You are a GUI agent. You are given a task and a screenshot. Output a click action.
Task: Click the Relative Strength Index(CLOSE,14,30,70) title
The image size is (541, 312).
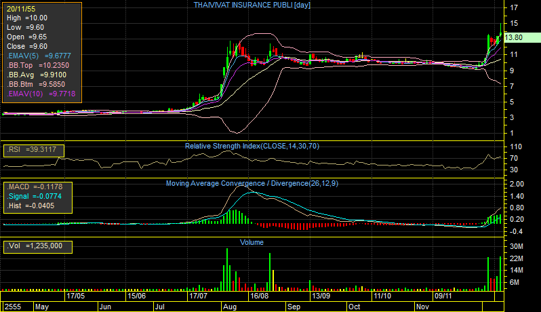pyautogui.click(x=252, y=146)
